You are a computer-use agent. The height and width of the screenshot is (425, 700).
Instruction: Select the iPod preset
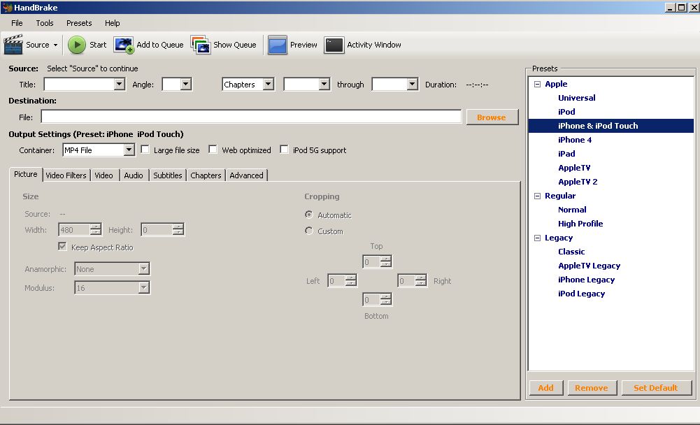click(566, 112)
